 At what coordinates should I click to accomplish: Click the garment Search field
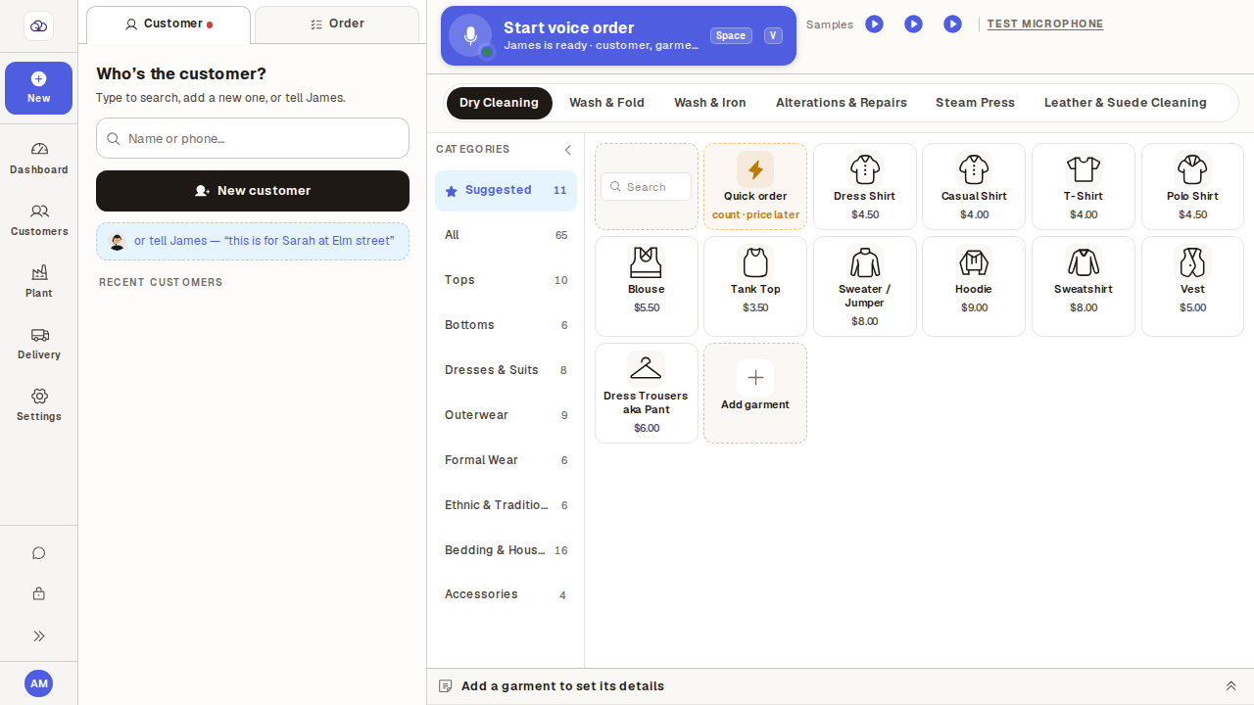pos(647,187)
